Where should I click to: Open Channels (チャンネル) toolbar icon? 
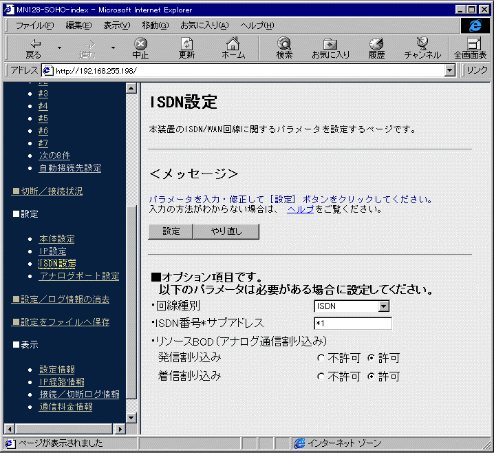coord(422,48)
